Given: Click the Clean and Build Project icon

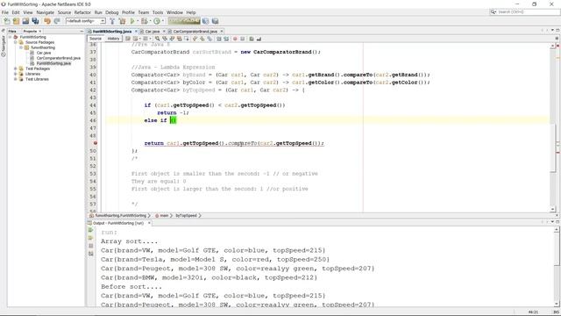Looking at the screenshot, I should [x=123, y=21].
